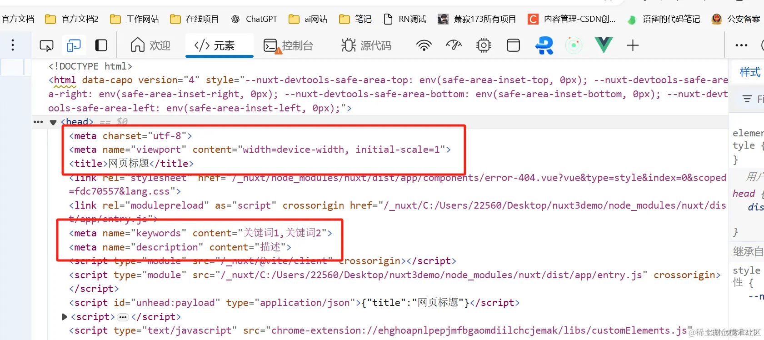
Task: Open the Performance gauge tool
Action: [x=454, y=45]
